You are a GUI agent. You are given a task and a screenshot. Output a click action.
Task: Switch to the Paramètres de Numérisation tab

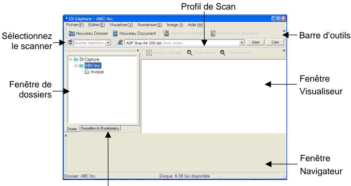tap(100, 129)
